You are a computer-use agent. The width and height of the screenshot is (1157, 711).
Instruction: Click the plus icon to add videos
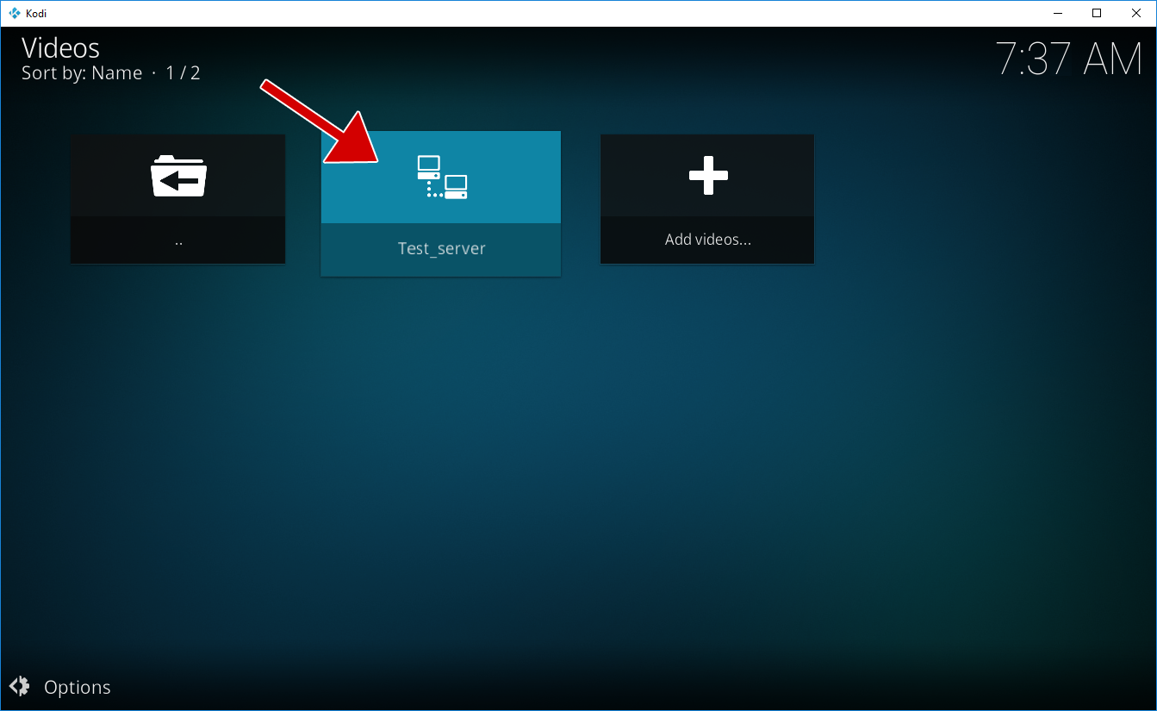click(708, 176)
